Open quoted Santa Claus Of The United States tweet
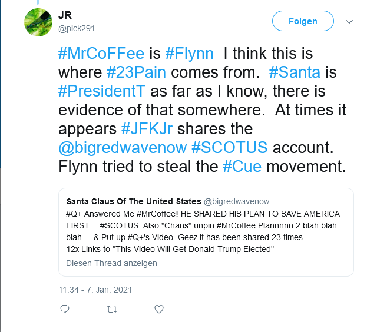This screenshot has width=377, height=332. click(x=206, y=232)
